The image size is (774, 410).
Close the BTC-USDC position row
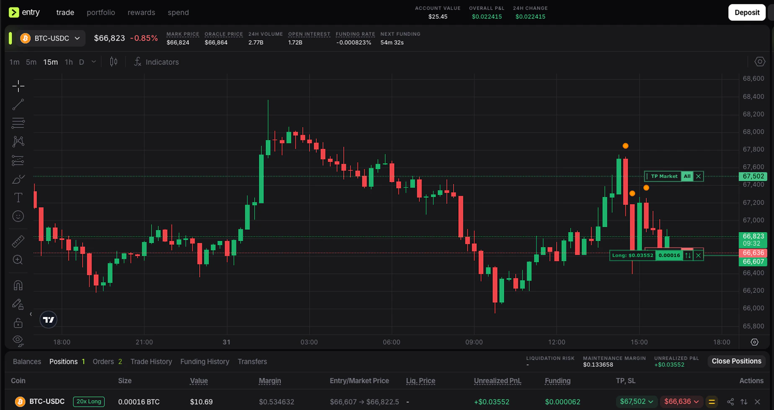click(x=757, y=402)
